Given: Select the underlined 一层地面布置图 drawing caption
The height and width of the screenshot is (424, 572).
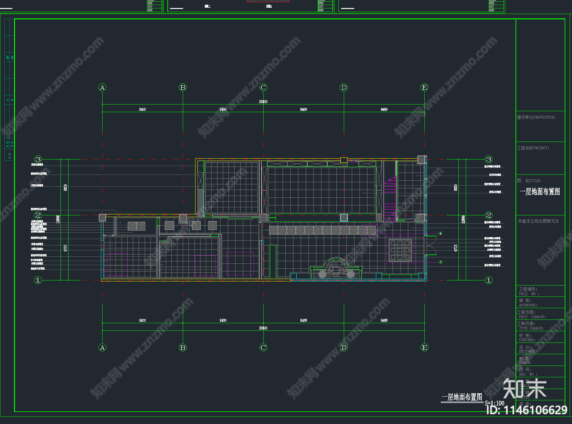Looking at the screenshot, I should tap(462, 397).
